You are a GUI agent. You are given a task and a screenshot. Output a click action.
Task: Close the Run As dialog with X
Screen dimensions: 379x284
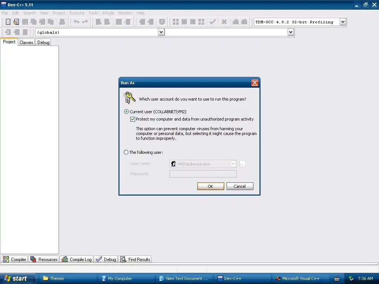[255, 83]
